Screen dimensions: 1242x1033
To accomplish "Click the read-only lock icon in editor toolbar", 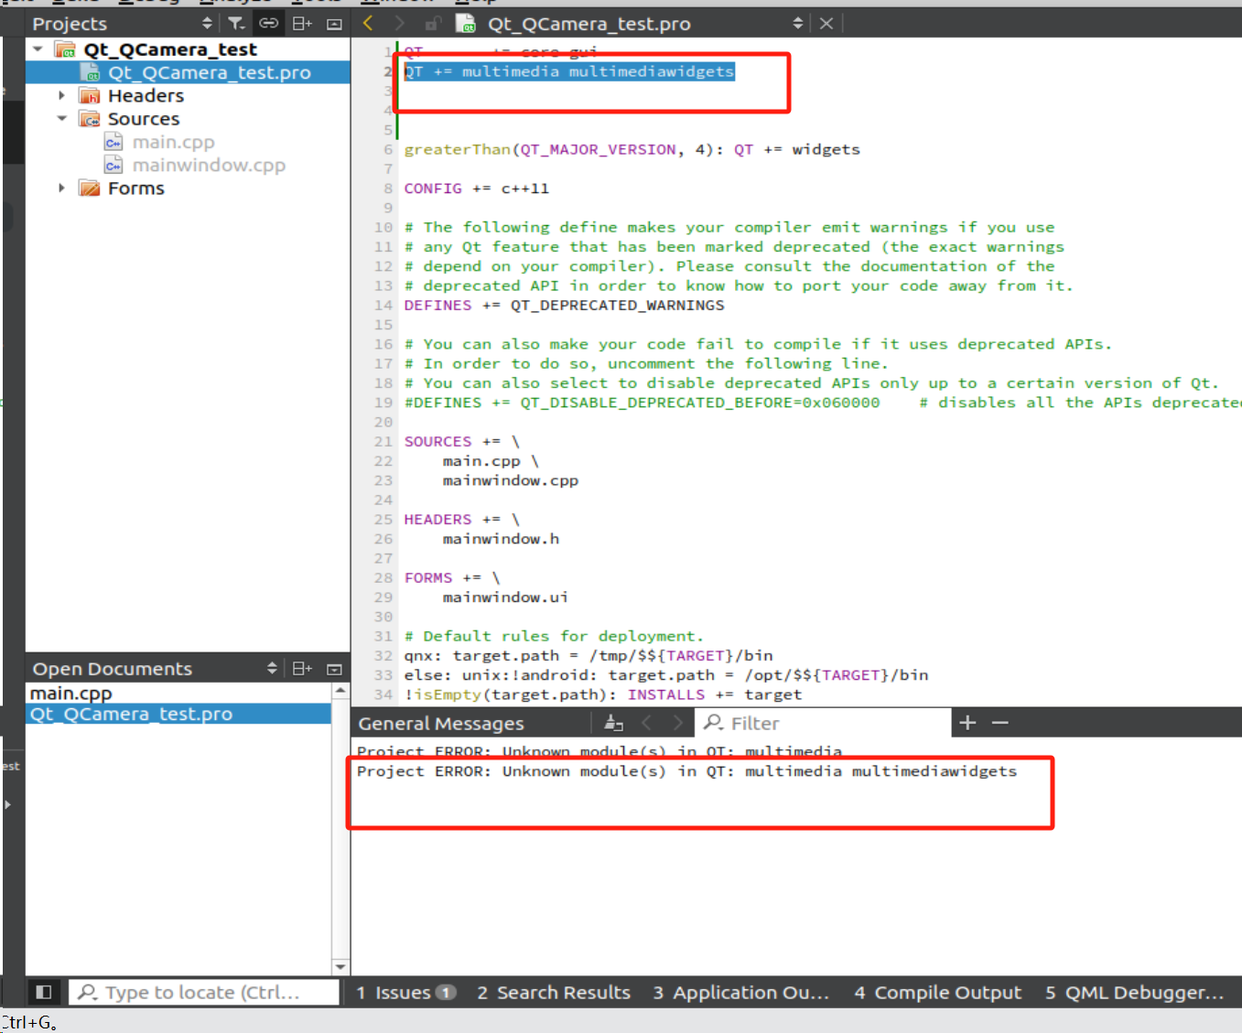I will (432, 24).
